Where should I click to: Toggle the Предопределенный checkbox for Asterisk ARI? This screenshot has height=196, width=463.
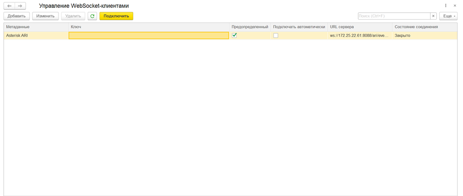coord(234,35)
